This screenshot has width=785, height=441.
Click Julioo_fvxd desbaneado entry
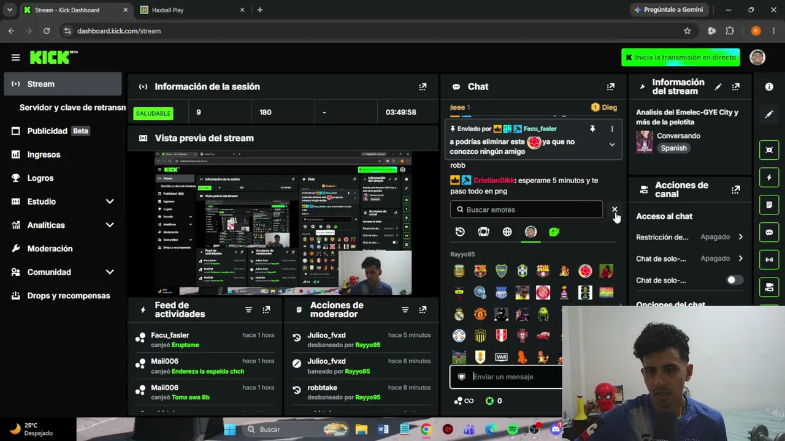coord(362,340)
